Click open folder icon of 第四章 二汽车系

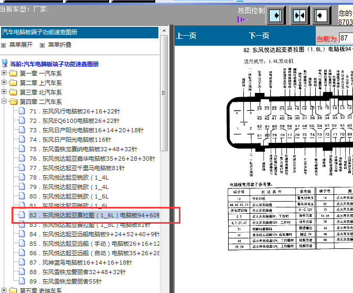[x=13, y=102]
